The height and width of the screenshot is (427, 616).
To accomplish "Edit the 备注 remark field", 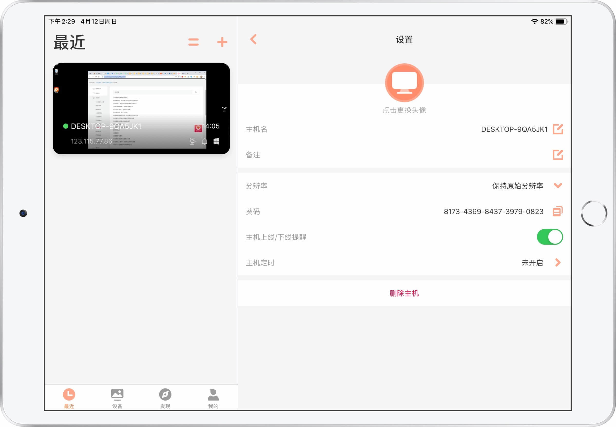I will point(558,155).
